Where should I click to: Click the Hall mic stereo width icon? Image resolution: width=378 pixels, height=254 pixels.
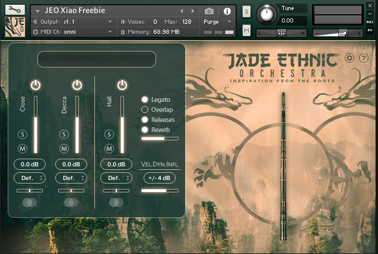pyautogui.click(x=116, y=202)
